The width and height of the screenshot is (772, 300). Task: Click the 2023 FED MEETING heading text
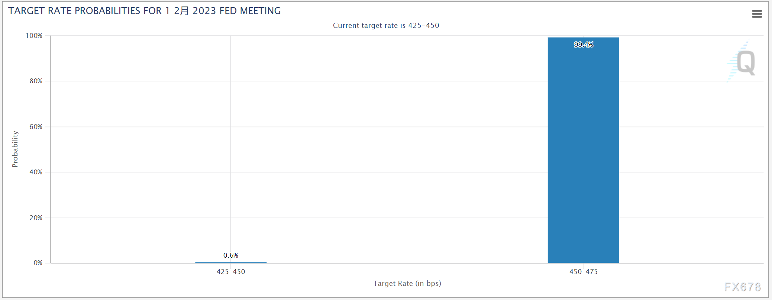pos(237,11)
